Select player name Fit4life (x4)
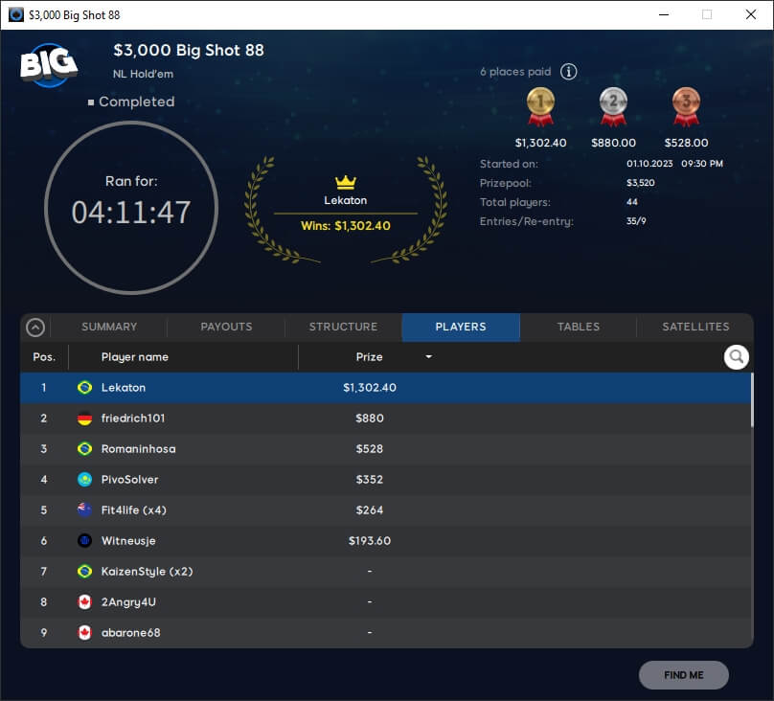Image resolution: width=774 pixels, height=701 pixels. (x=134, y=509)
